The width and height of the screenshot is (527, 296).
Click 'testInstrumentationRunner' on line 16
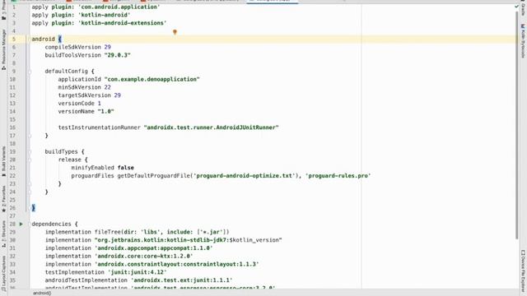[99, 127]
